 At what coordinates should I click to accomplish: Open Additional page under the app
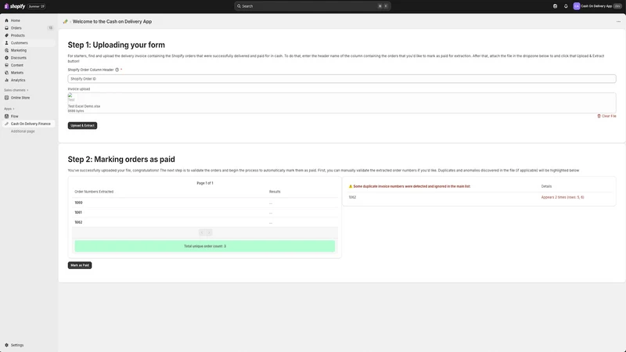coord(23,131)
